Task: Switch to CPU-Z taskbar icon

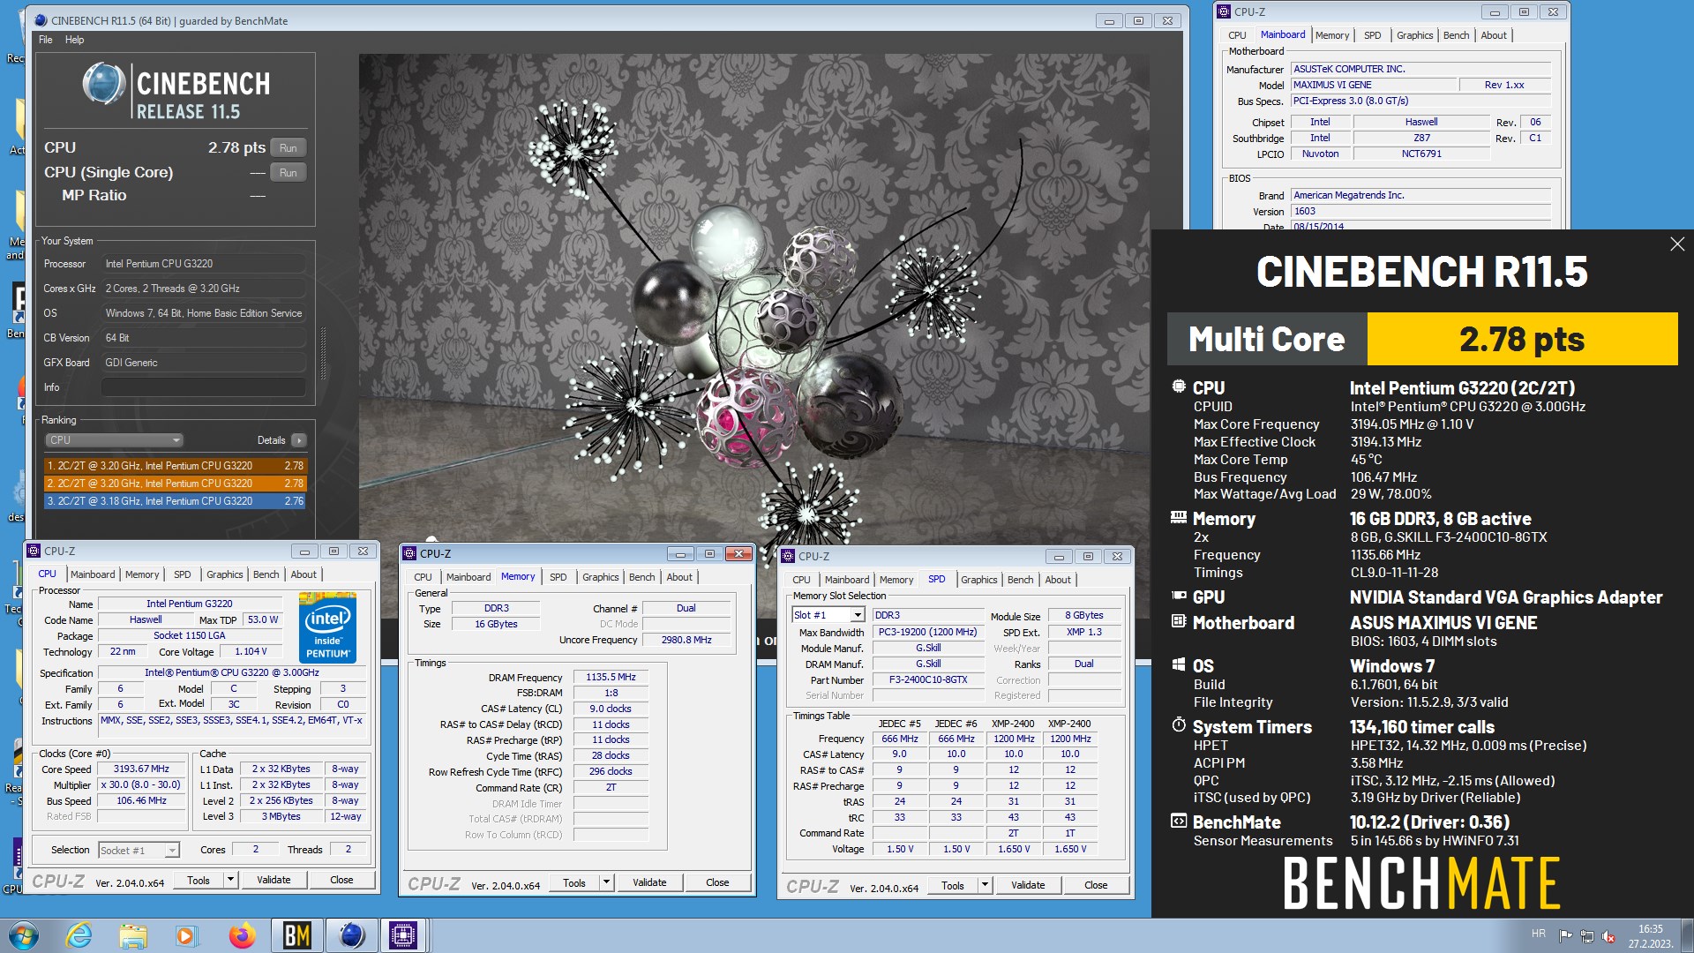Action: point(403,935)
